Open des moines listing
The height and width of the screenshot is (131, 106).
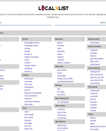[x=29, y=117]
